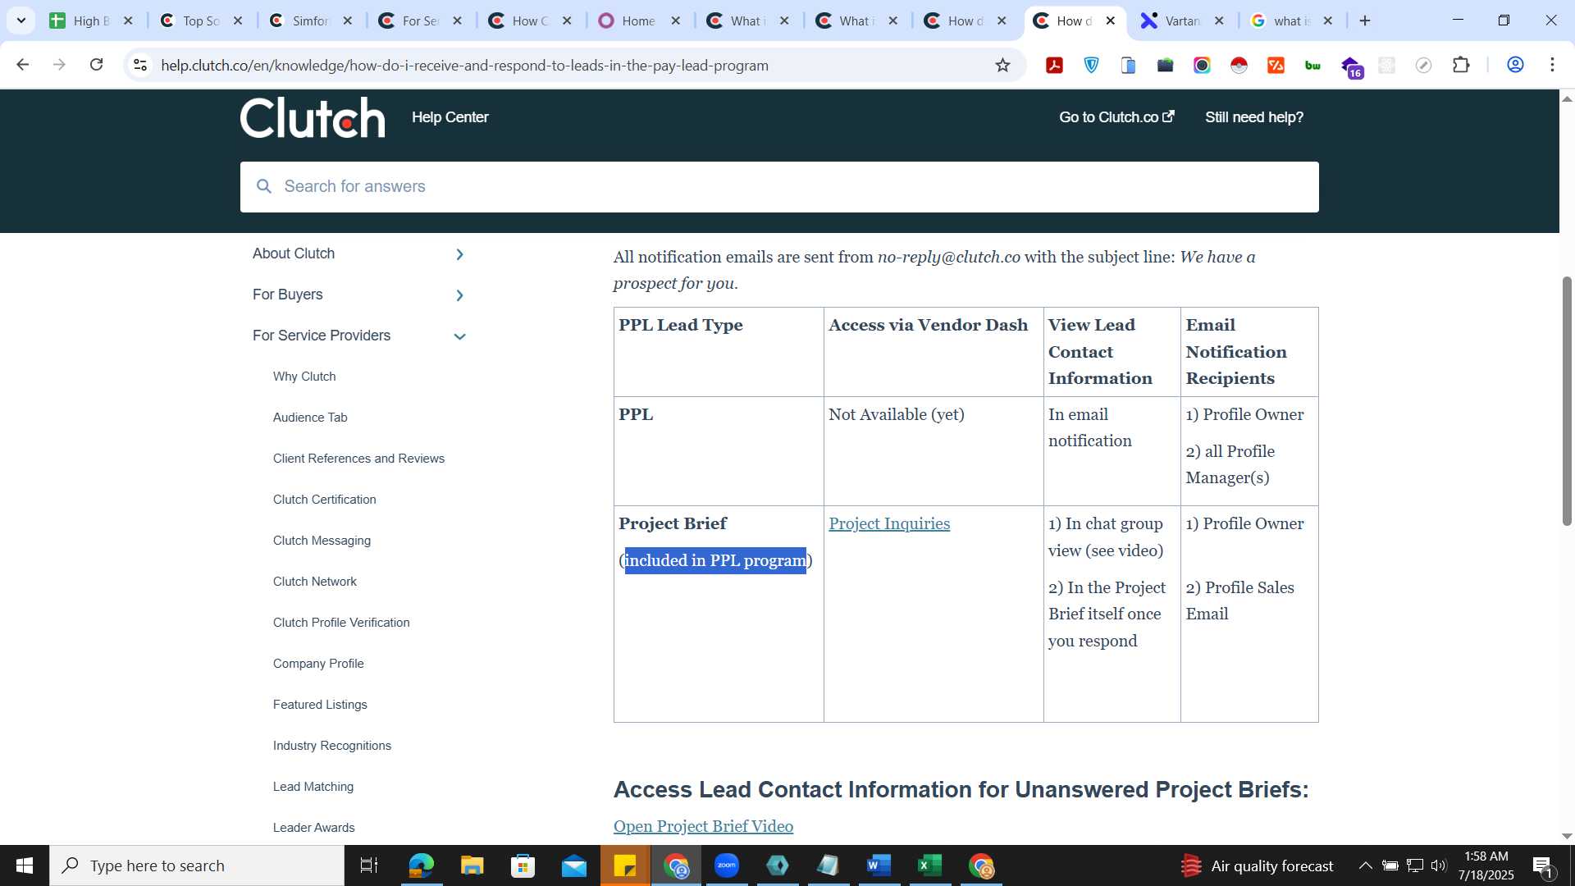
Task: Open Task View on taskbar
Action: pyautogui.click(x=369, y=865)
